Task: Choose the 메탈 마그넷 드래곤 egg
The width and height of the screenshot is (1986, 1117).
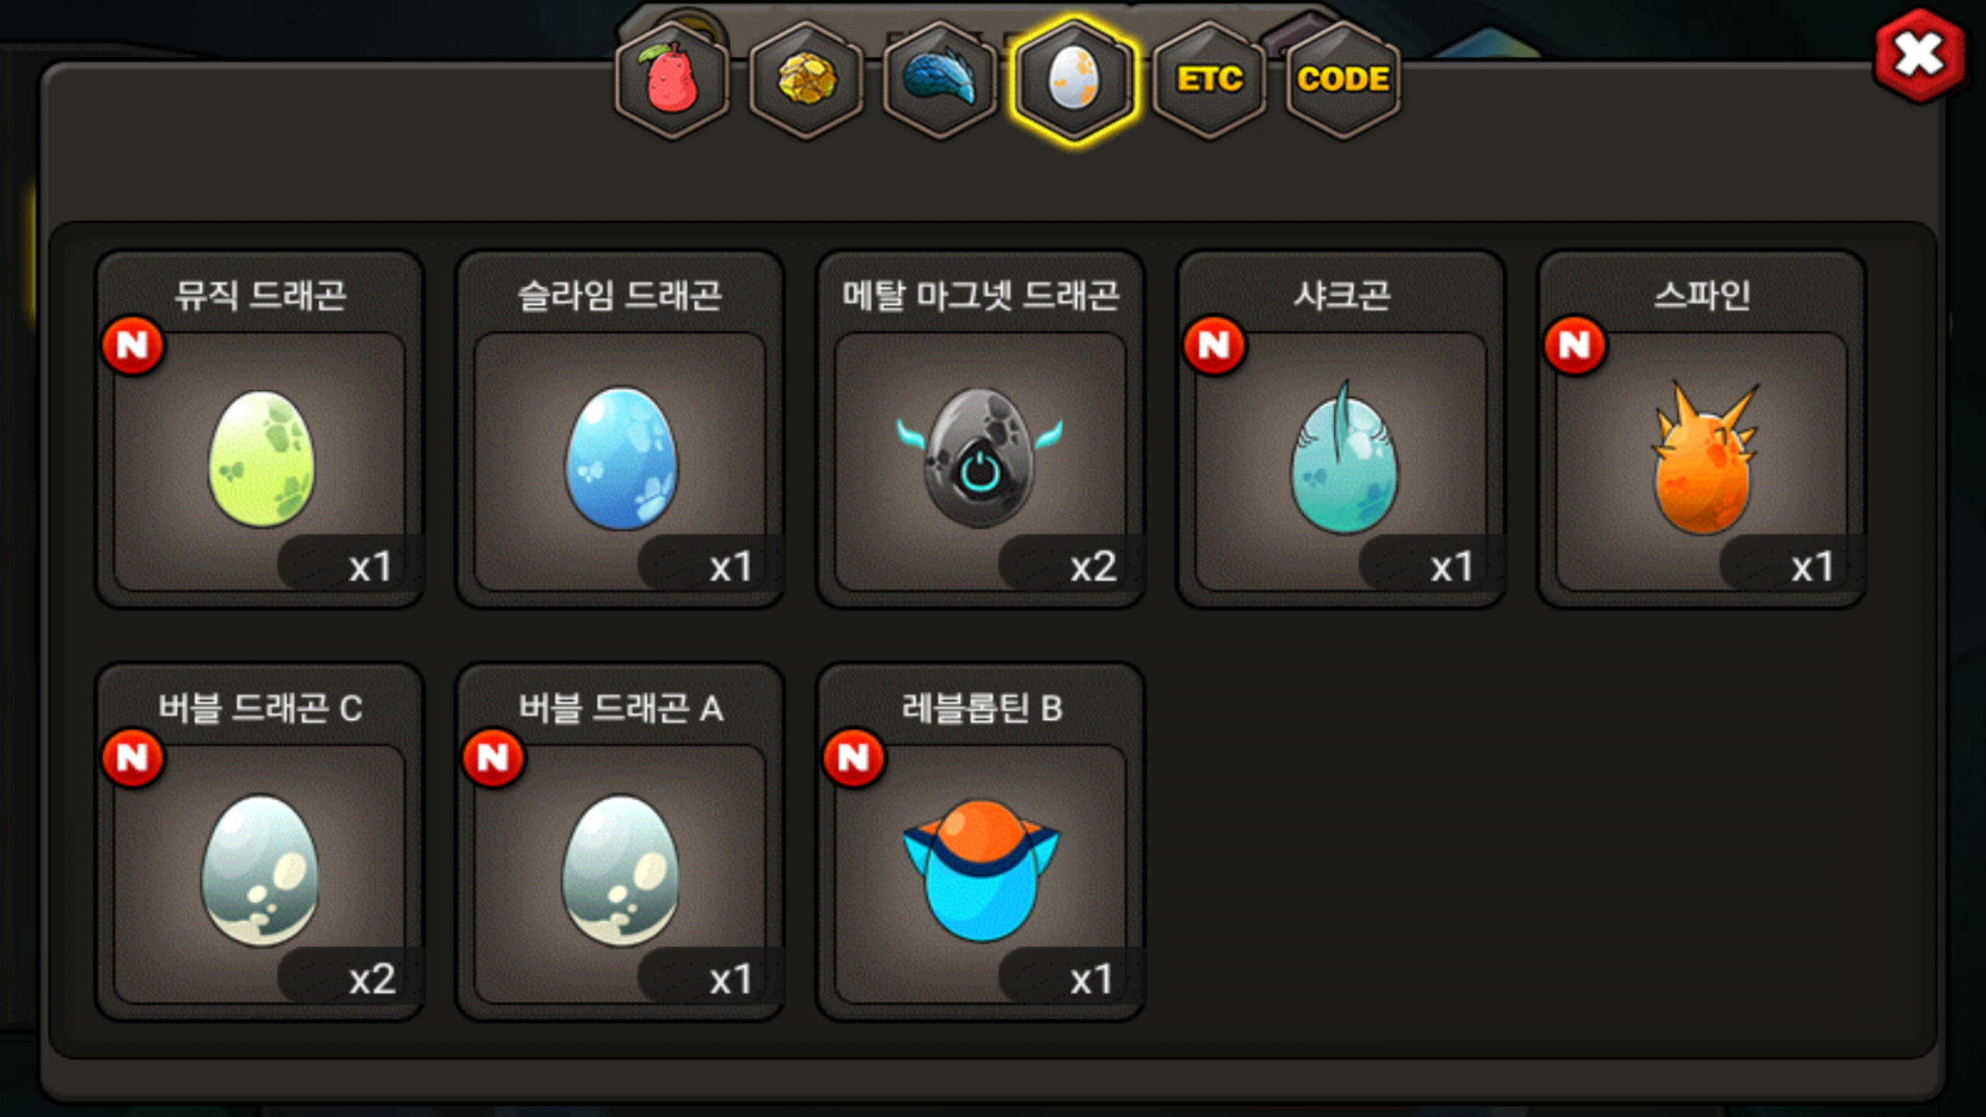Action: [x=981, y=460]
